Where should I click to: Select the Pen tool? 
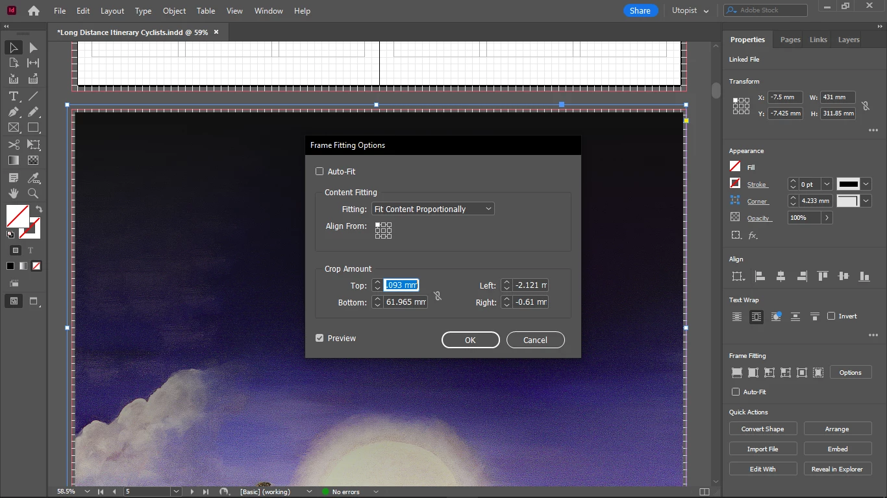tap(14, 112)
